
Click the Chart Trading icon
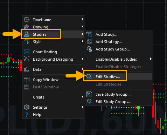tap(27, 52)
